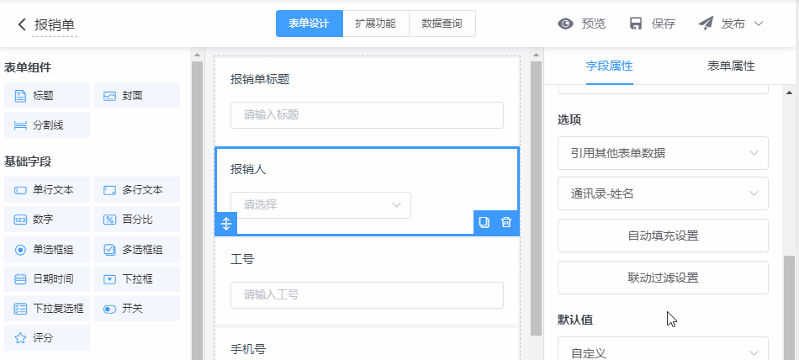Click the 发布 paper plane icon
Image resolution: width=799 pixels, height=360 pixels.
click(706, 24)
